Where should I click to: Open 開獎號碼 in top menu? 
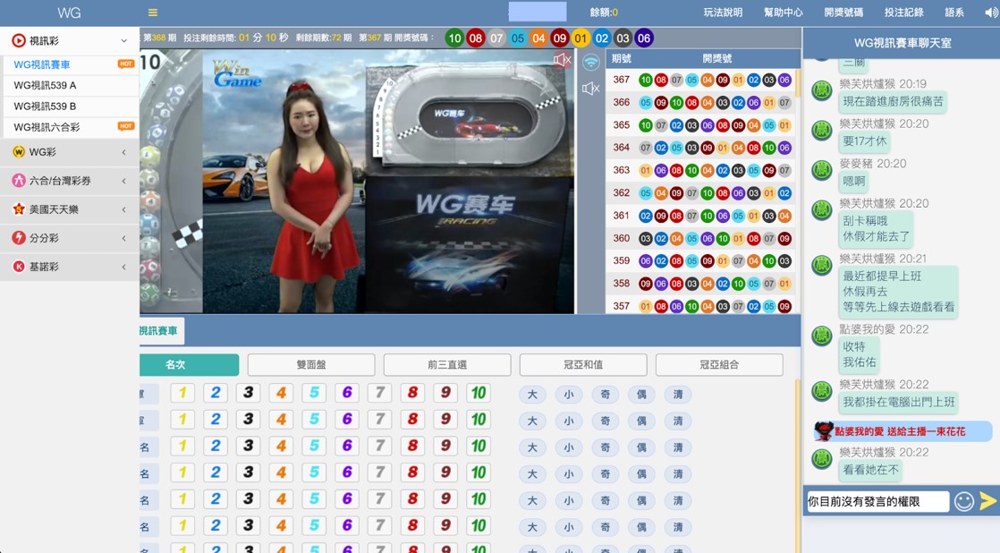[843, 13]
